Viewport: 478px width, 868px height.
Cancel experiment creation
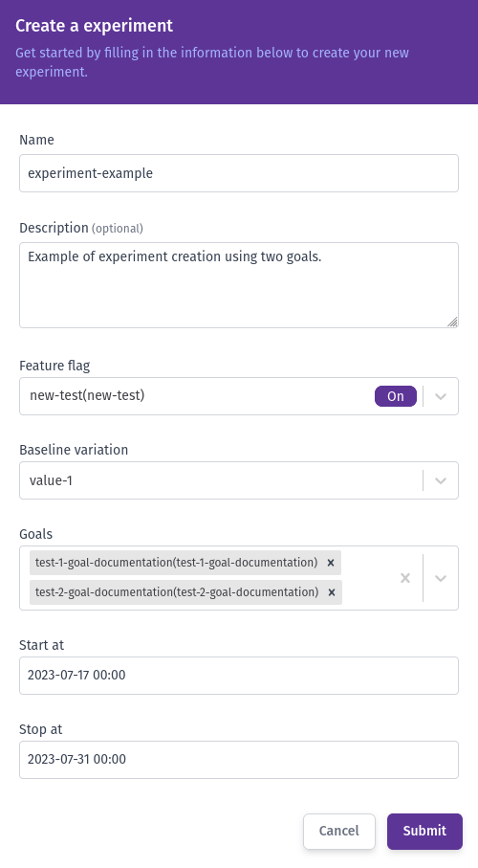point(339,831)
